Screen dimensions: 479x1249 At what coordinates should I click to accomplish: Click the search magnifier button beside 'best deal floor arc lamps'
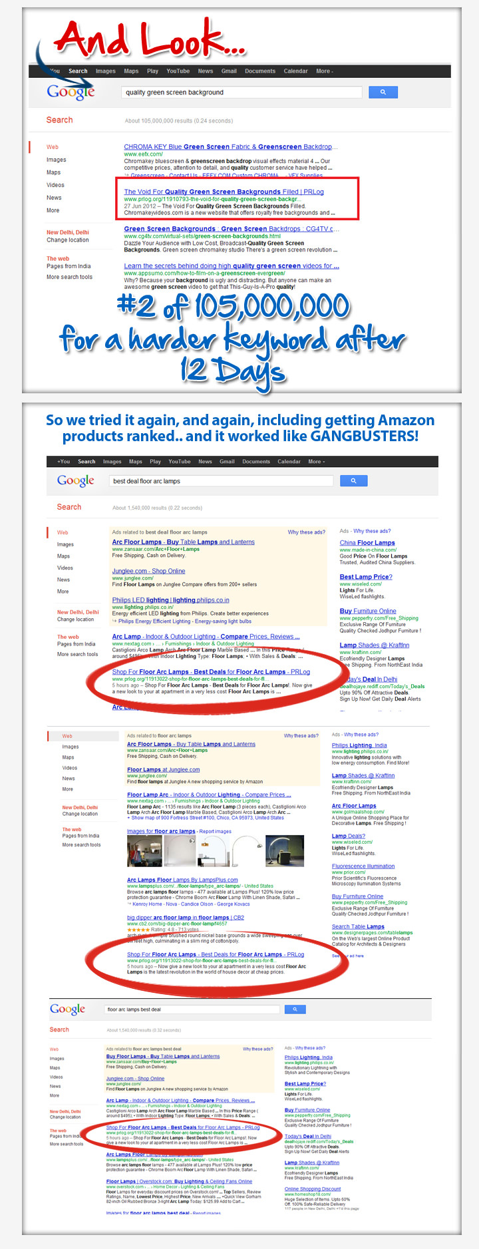coord(353,480)
